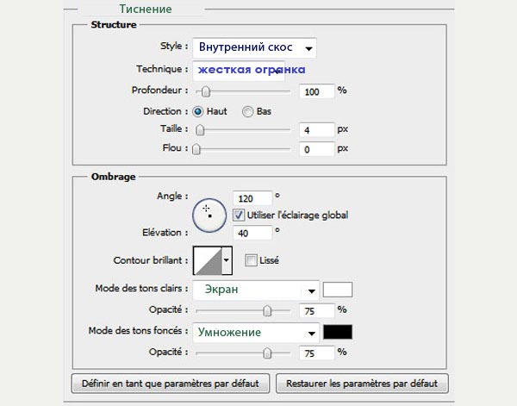Viewport: 517px width, 406px height.
Task: Open the Technique dropdown showing жесткая огранка
Action: tap(239, 70)
